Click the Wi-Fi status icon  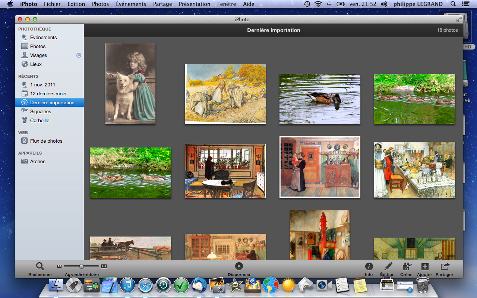coord(318,4)
